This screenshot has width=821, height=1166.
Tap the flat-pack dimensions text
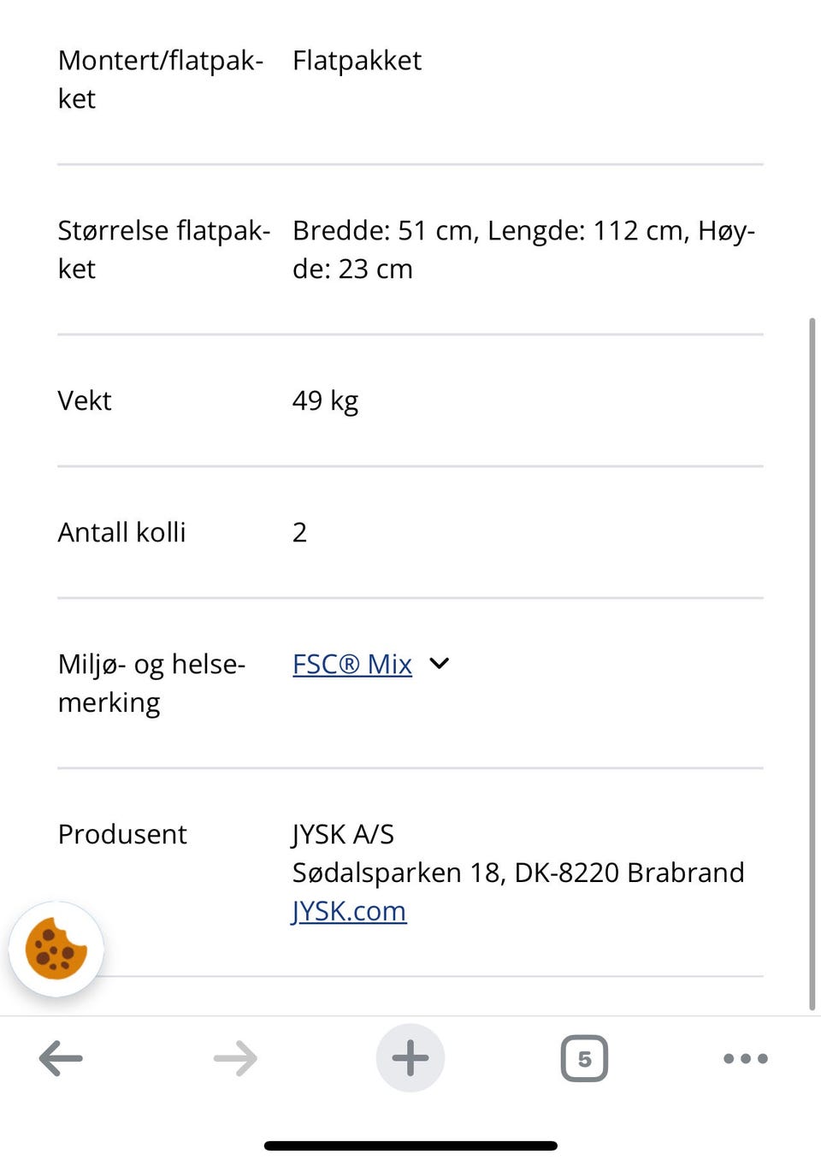pos(523,249)
